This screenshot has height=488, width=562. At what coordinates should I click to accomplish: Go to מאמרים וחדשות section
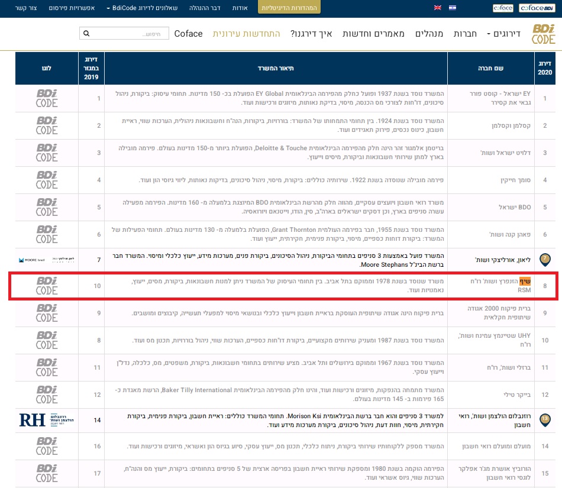[374, 34]
